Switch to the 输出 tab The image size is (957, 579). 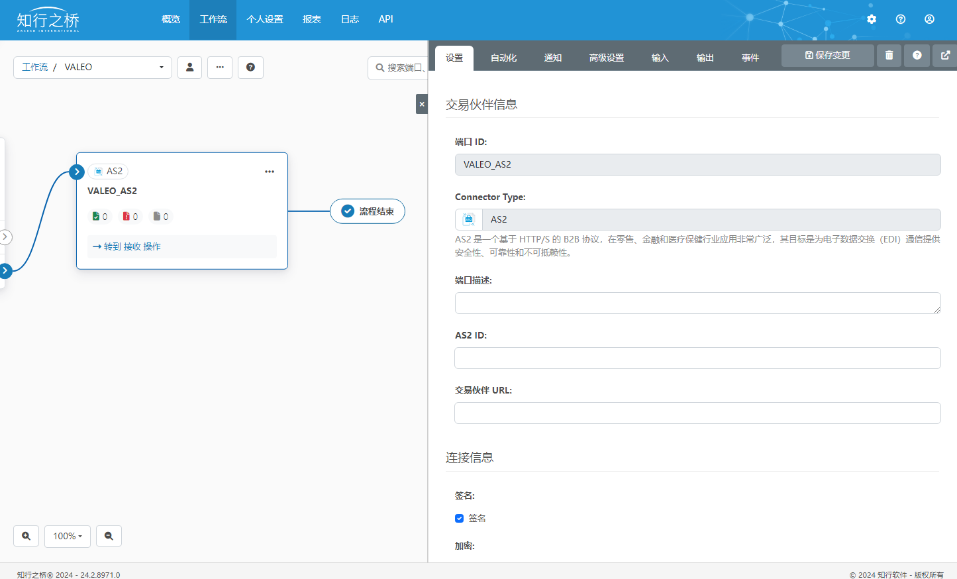(705, 58)
